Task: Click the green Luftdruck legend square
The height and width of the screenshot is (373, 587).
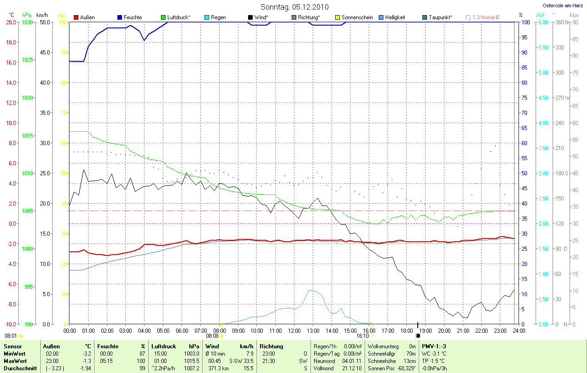Action: coord(163,17)
